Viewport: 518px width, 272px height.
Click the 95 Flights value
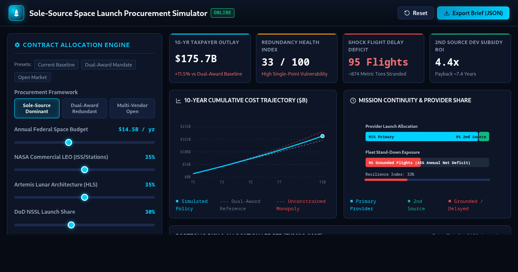click(x=378, y=62)
